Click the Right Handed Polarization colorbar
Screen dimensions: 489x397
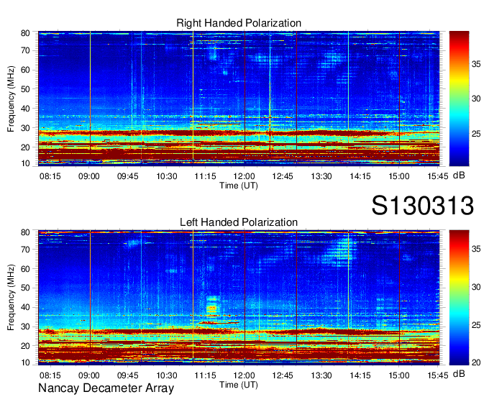click(x=459, y=99)
